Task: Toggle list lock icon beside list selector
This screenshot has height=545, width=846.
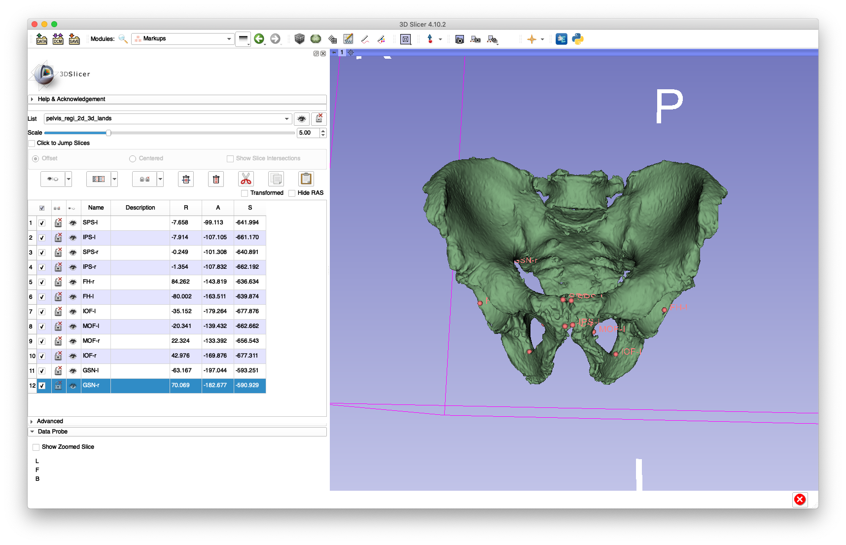Action: tap(319, 118)
